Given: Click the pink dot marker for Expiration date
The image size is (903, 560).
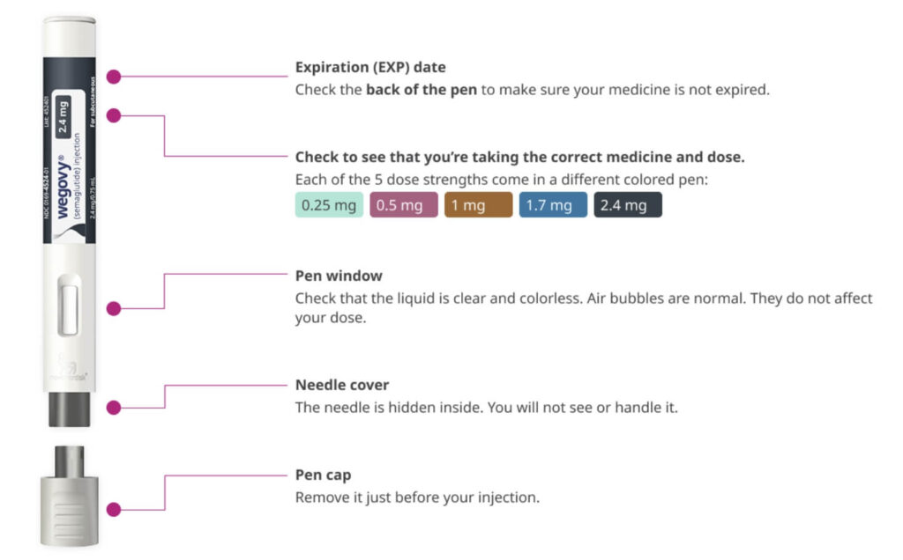Looking at the screenshot, I should (x=113, y=77).
